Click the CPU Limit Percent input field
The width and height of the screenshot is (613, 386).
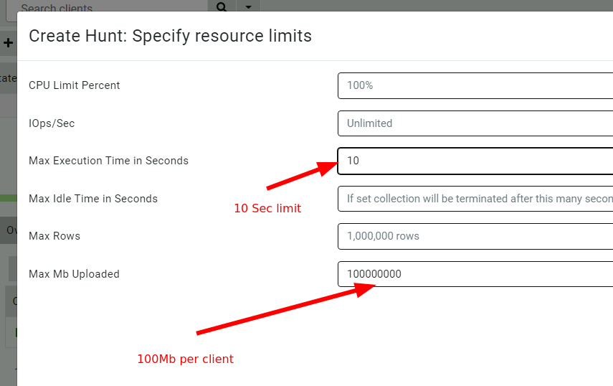475,85
